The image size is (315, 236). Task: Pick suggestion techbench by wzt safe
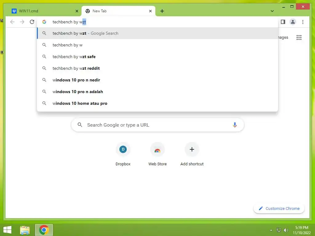click(157, 57)
